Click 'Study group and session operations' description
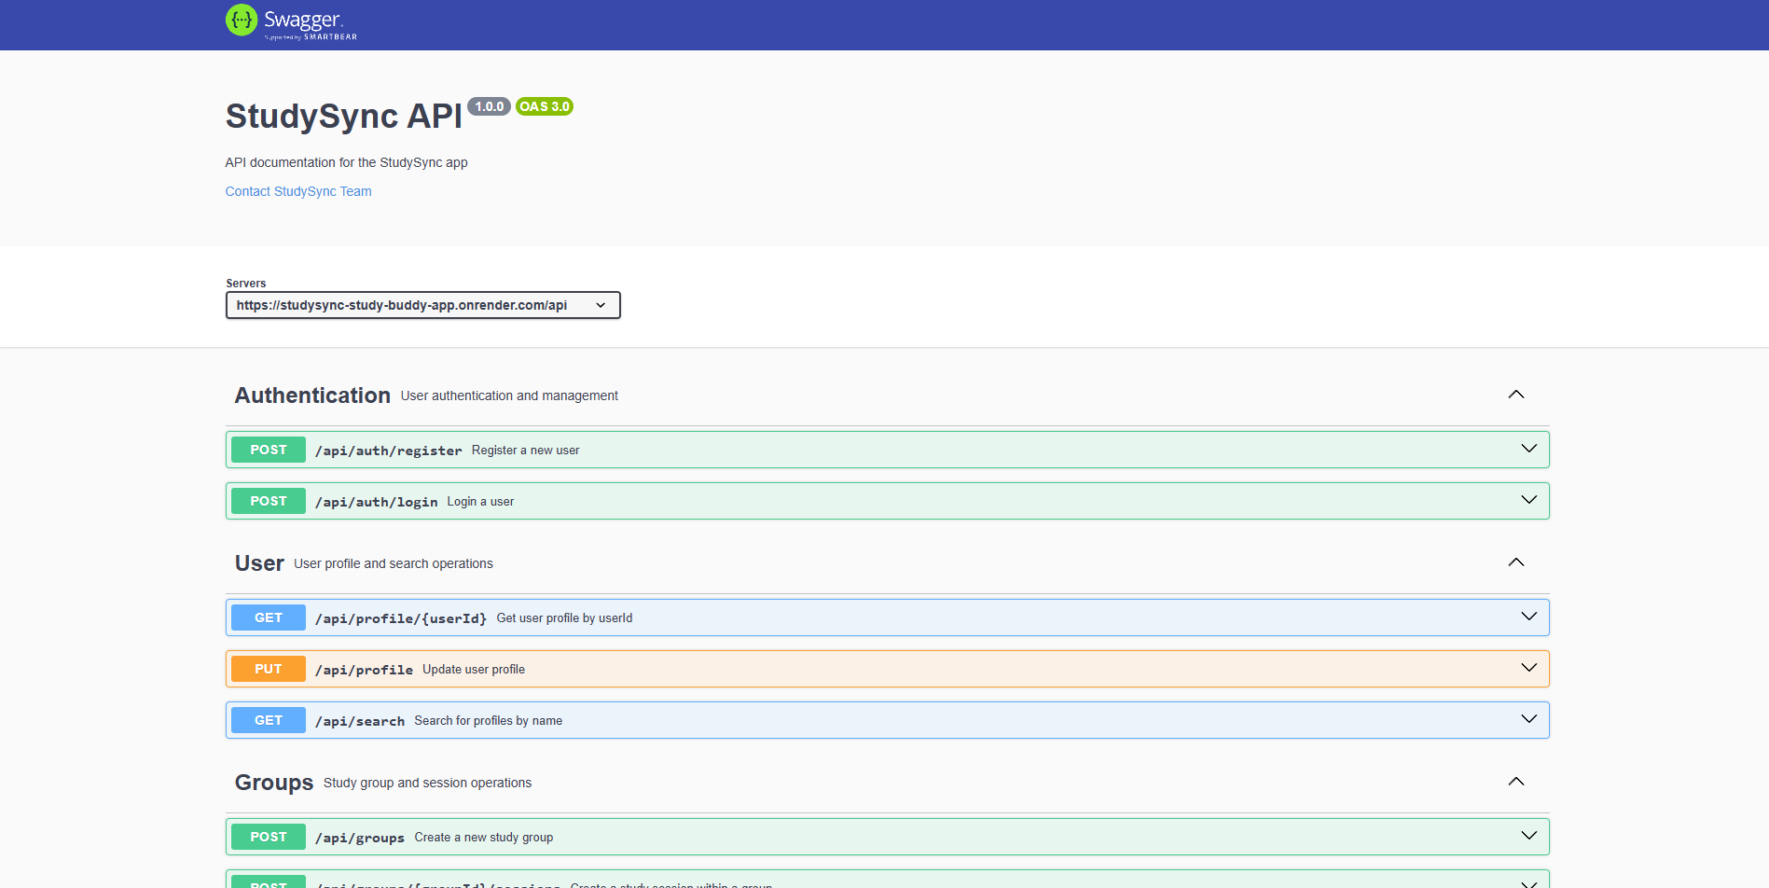This screenshot has width=1769, height=888. [x=427, y=783]
